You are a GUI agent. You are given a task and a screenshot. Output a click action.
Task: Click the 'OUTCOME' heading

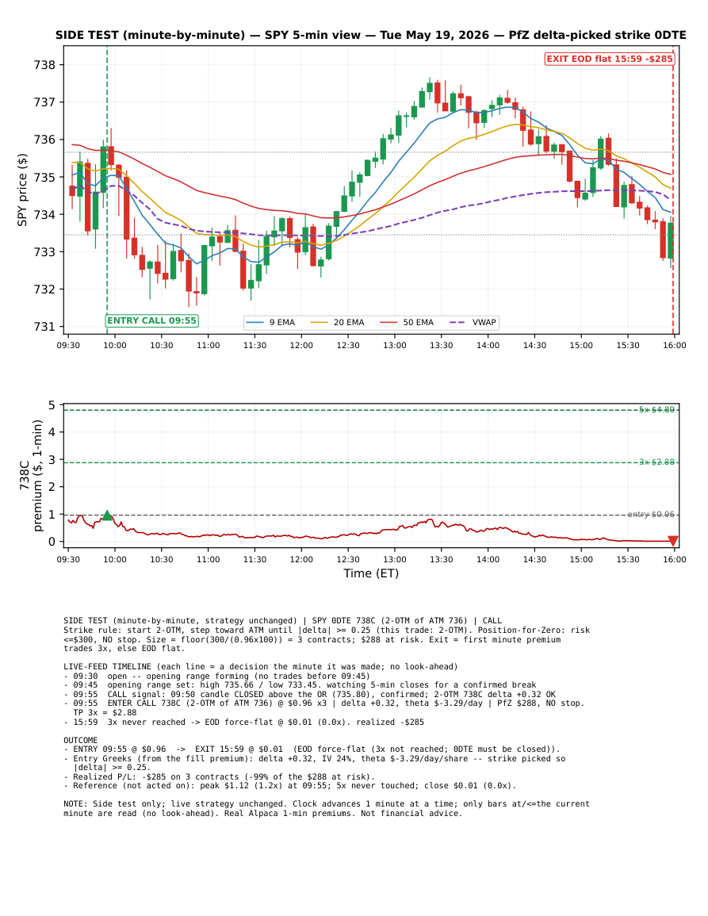point(81,740)
